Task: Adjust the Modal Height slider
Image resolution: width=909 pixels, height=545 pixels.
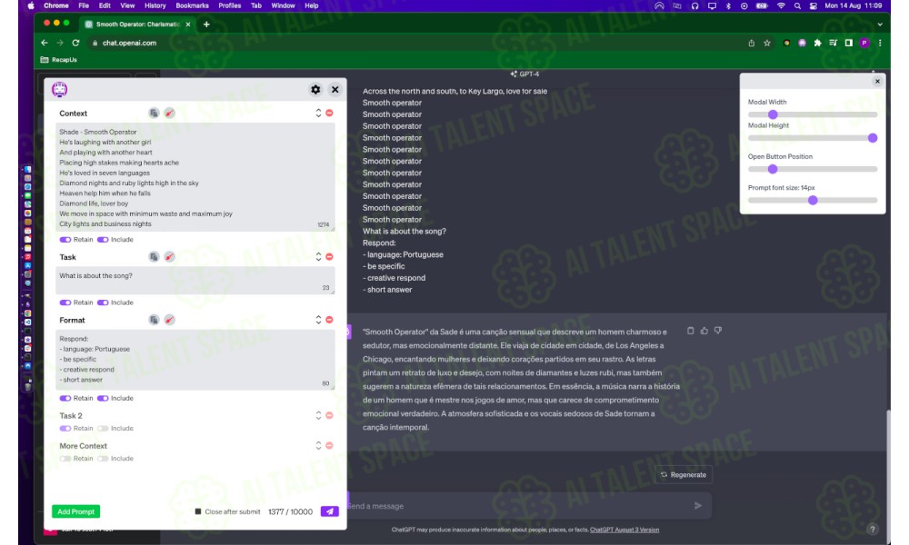Action: pos(812,138)
